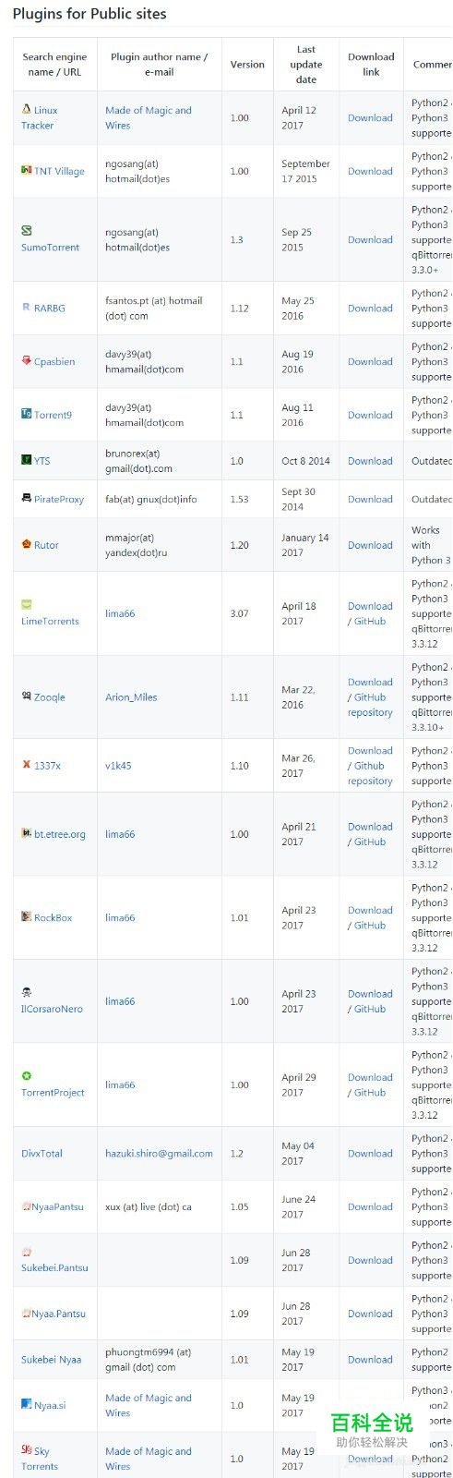
Task: Click the Rutor red icon
Action: click(x=27, y=544)
